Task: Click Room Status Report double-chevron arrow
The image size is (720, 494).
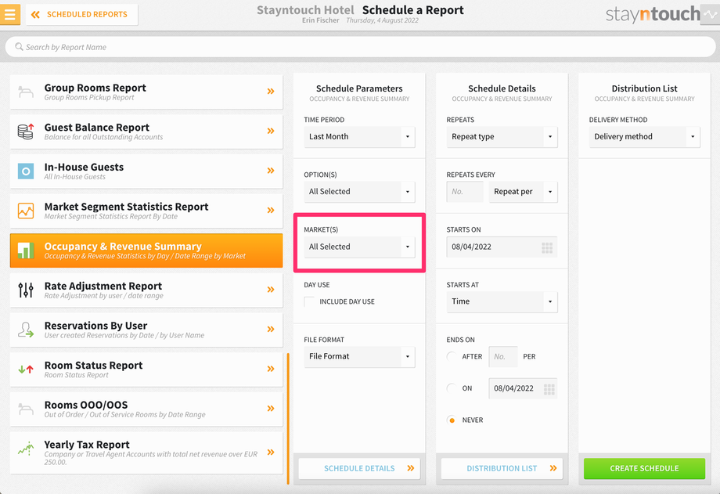Action: [x=271, y=369]
